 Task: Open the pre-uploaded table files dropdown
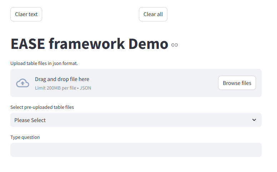pos(136,120)
